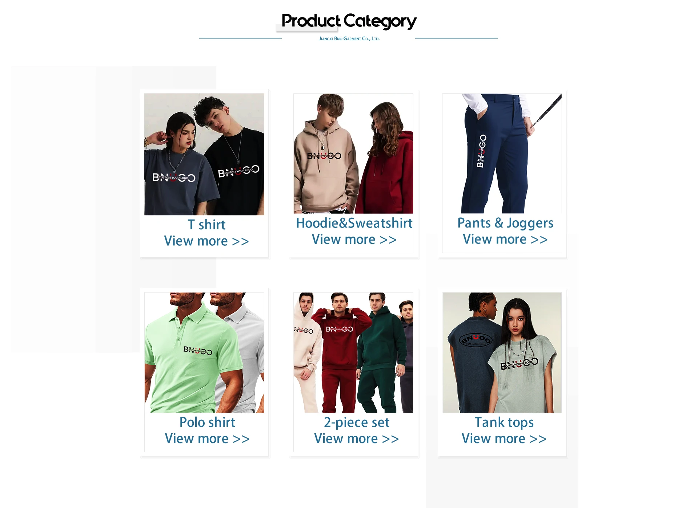Image resolution: width=698 pixels, height=508 pixels.
Task: Click the Hoodie&Sweatshirt product photo
Action: (x=353, y=153)
